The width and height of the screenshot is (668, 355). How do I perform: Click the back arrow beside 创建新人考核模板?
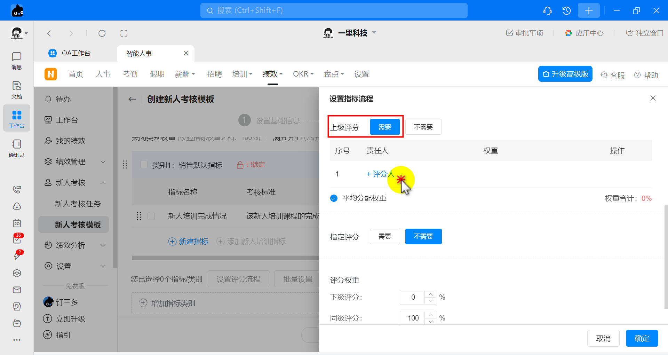(x=132, y=99)
